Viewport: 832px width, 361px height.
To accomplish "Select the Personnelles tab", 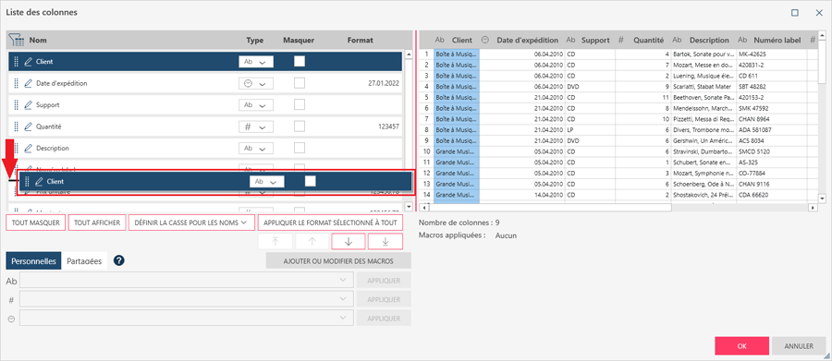I will pyautogui.click(x=34, y=261).
